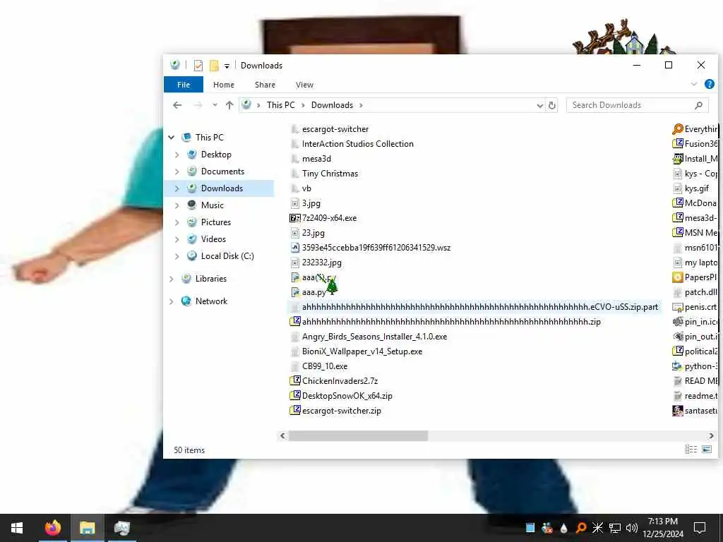Select the mesa3d folder
The width and height of the screenshot is (723, 542).
pos(316,159)
